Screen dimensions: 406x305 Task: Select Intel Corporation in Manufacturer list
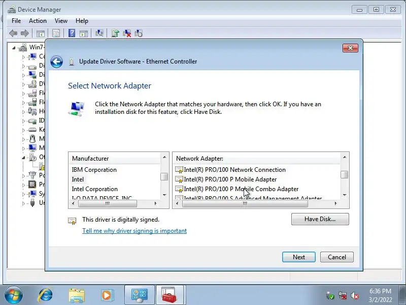coord(95,189)
